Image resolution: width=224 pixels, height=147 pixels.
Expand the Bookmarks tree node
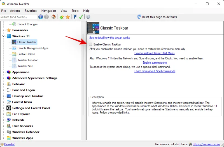click(x=3, y=30)
